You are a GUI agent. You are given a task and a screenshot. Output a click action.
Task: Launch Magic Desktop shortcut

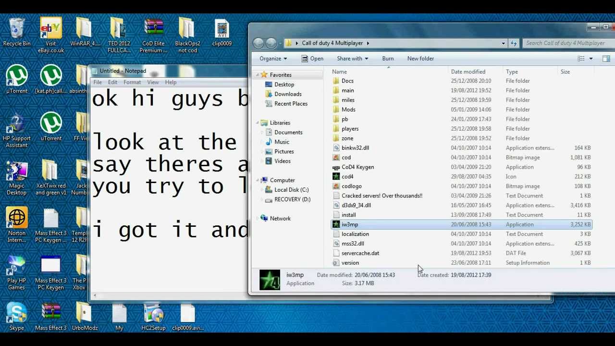17,178
